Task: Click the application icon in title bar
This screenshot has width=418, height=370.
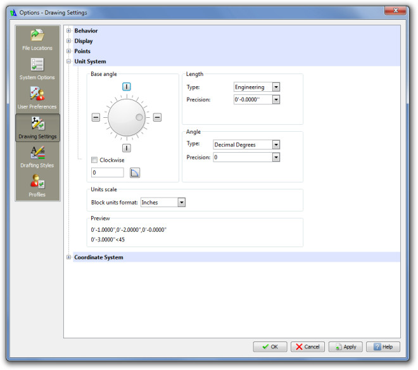Action: click(13, 13)
